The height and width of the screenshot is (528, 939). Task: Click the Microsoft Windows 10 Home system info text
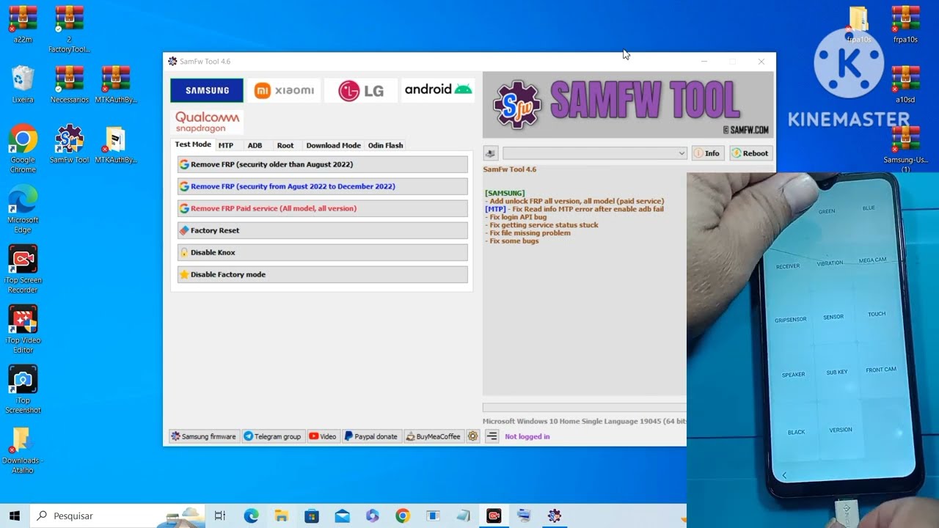585,421
